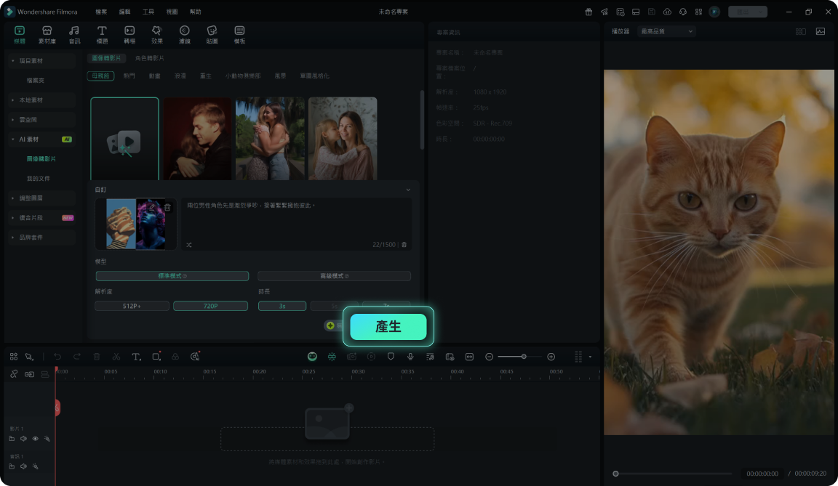838x486 pixels.
Task: Select the timeline text tool icon
Action: [136, 357]
